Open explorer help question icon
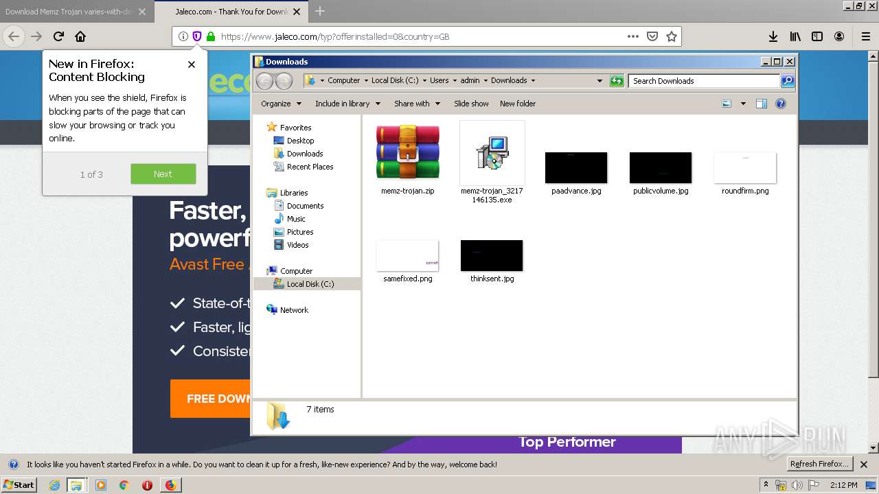Image resolution: width=879 pixels, height=494 pixels. (x=781, y=104)
